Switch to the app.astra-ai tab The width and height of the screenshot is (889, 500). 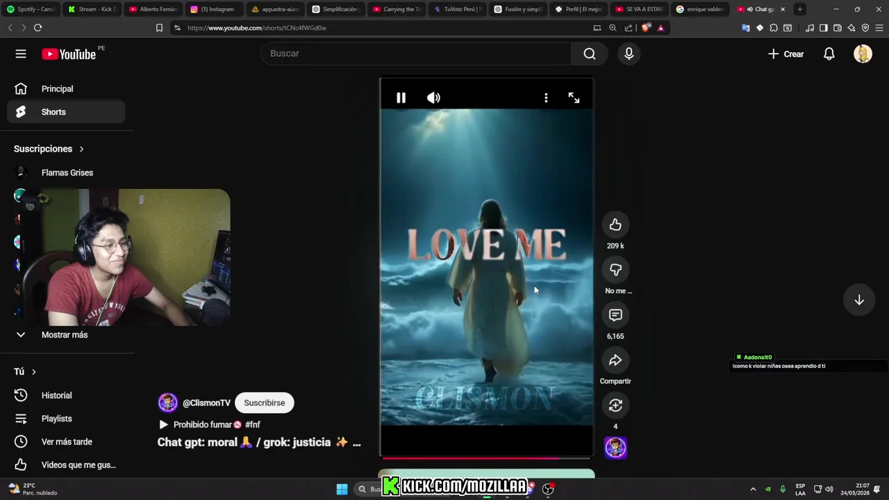coord(276,9)
